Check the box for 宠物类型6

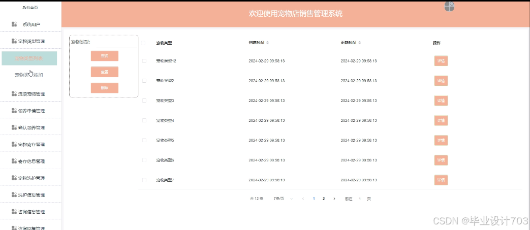(x=144, y=160)
